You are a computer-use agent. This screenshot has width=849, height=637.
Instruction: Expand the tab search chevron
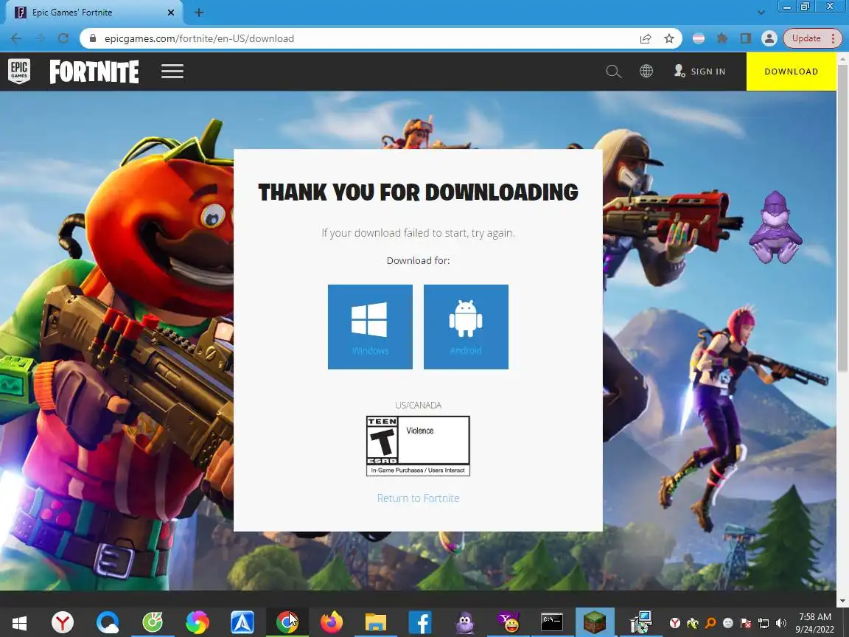[761, 13]
